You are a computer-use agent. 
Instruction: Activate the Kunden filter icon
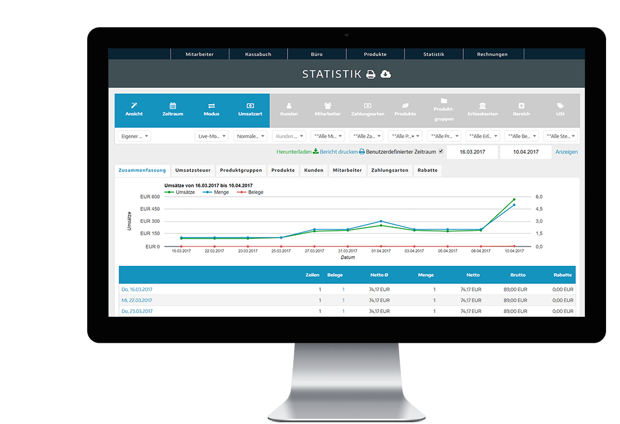(x=289, y=106)
